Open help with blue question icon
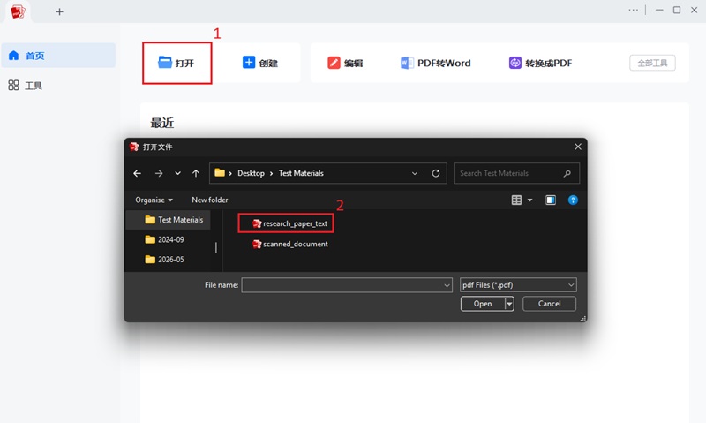 pyautogui.click(x=573, y=200)
